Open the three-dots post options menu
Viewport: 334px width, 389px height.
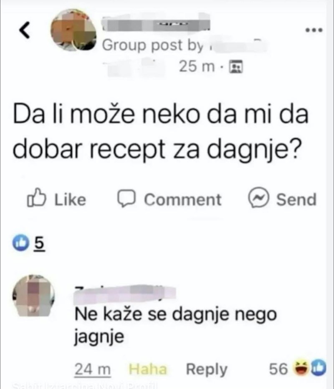[314, 30]
